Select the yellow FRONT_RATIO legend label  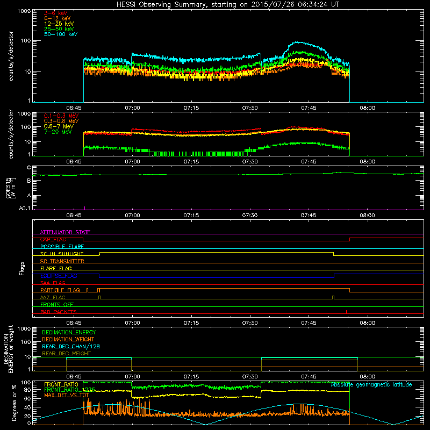pyautogui.click(x=61, y=384)
